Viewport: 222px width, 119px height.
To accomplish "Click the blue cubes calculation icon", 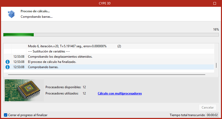I will [11, 14].
